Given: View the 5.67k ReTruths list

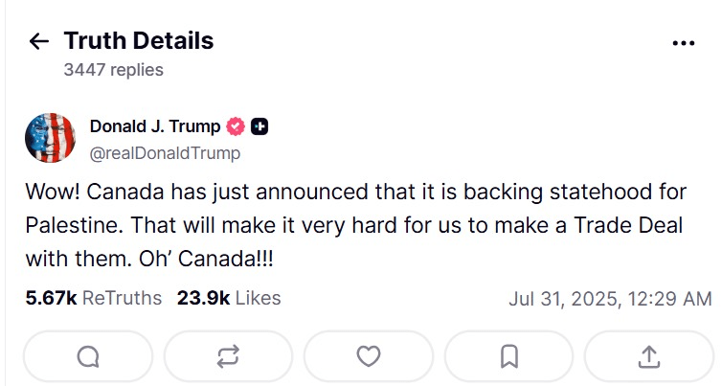Looking at the screenshot, I should (94, 298).
